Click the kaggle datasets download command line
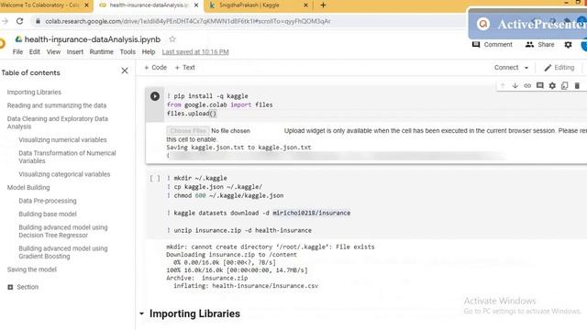587x330 pixels. [x=259, y=213]
